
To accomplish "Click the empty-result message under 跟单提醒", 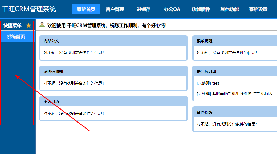I will pos(227,53).
